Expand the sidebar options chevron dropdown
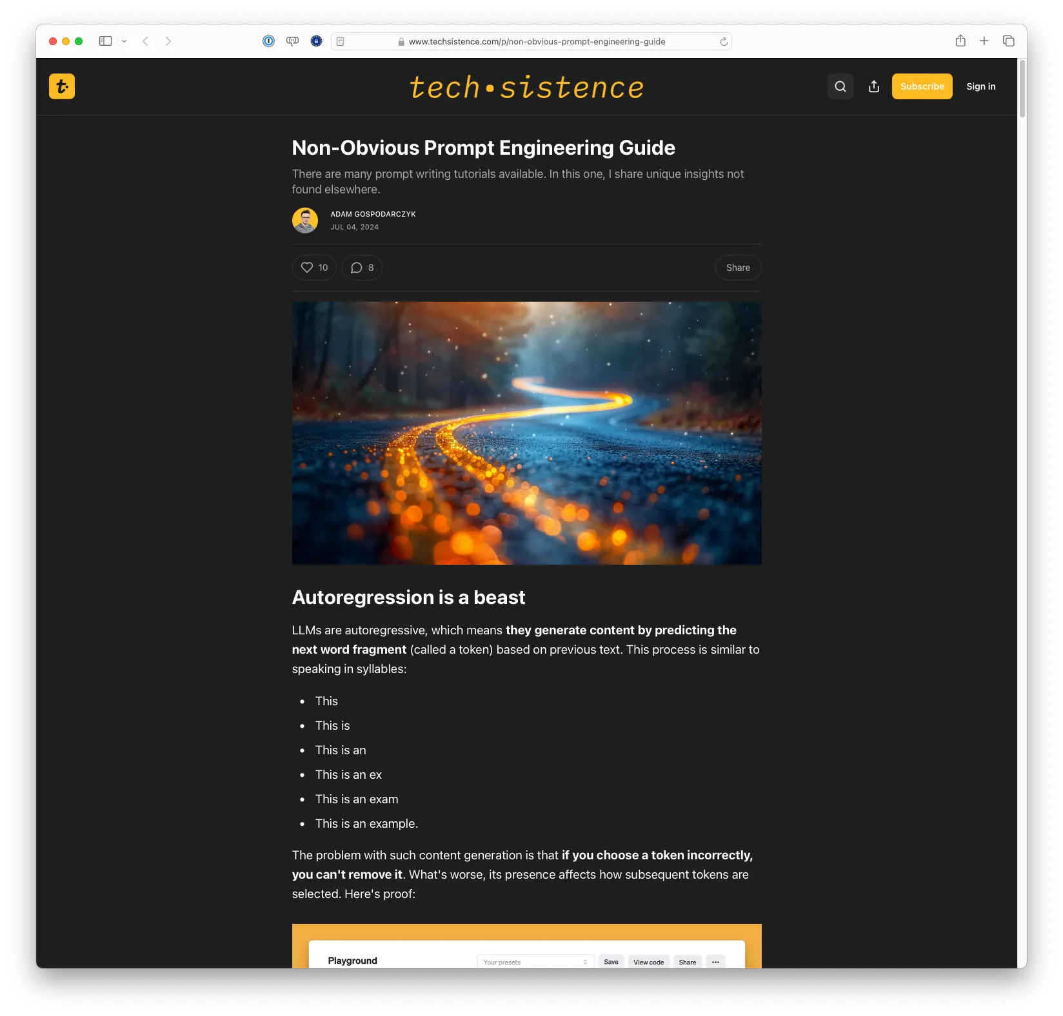 click(124, 41)
